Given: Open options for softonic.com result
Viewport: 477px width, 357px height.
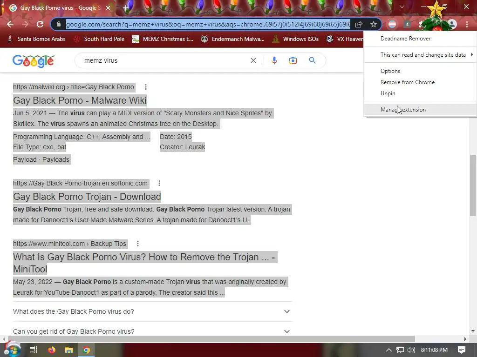Looking at the screenshot, I should (159, 183).
